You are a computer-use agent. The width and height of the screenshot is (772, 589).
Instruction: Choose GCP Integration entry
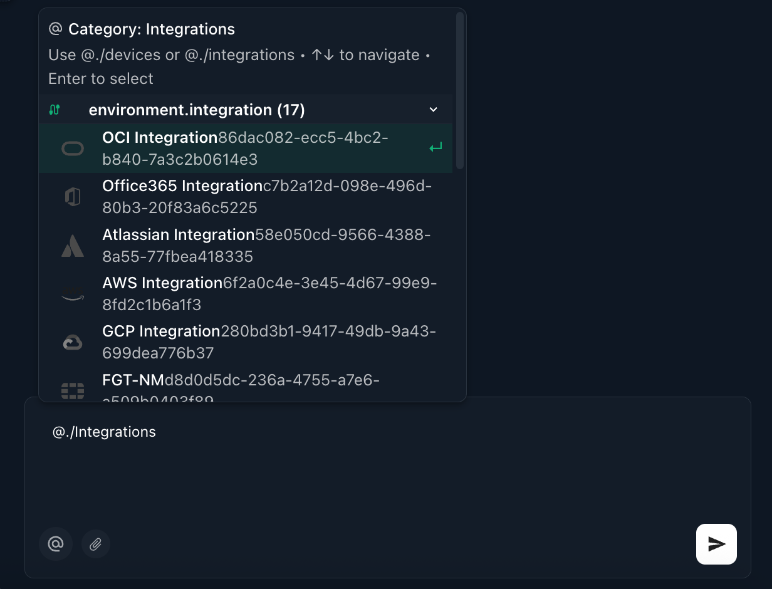pyautogui.click(x=246, y=341)
